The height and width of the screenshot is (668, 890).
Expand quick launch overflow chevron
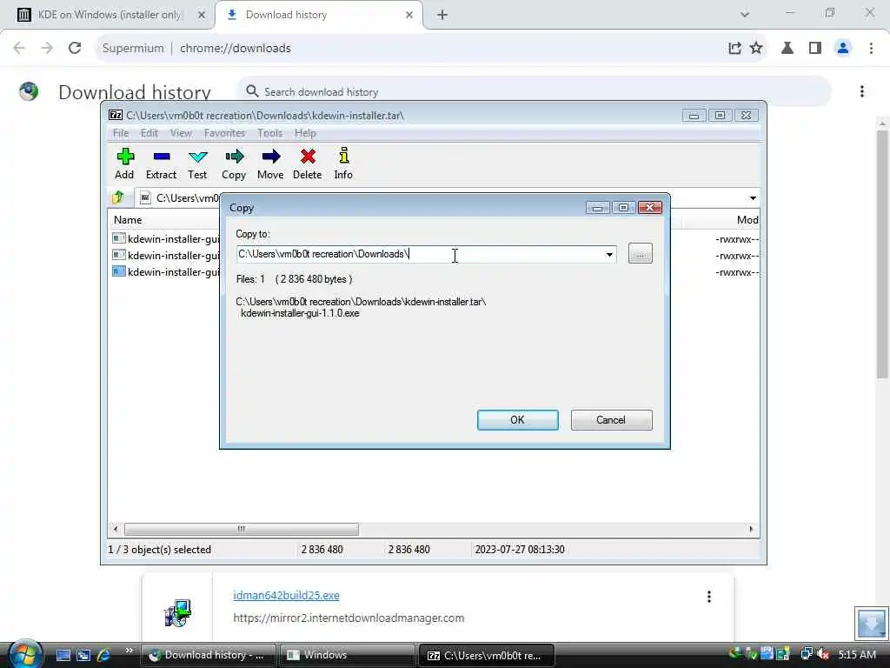click(x=129, y=651)
